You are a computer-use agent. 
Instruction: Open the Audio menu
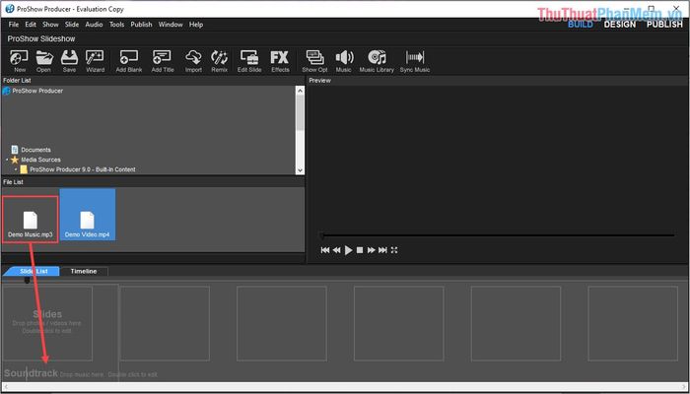94,25
